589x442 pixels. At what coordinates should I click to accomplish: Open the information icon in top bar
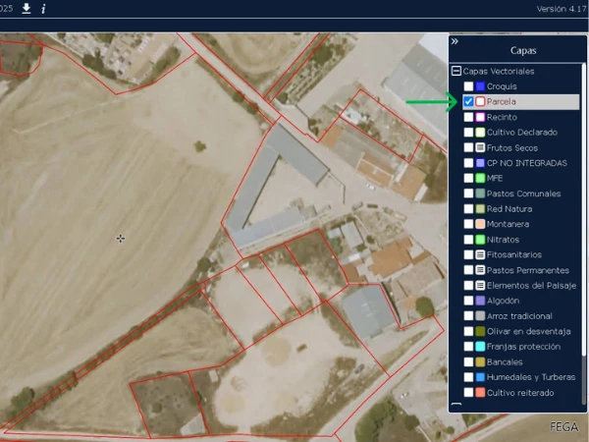(43, 8)
